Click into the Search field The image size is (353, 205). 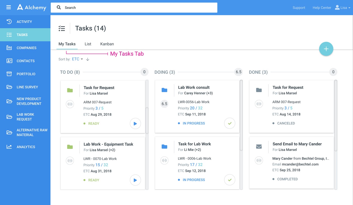(134, 8)
